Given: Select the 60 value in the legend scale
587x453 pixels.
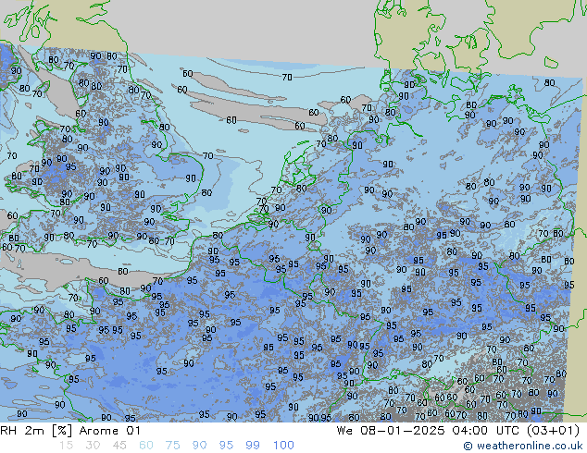Looking at the screenshot, I should 146,446.
